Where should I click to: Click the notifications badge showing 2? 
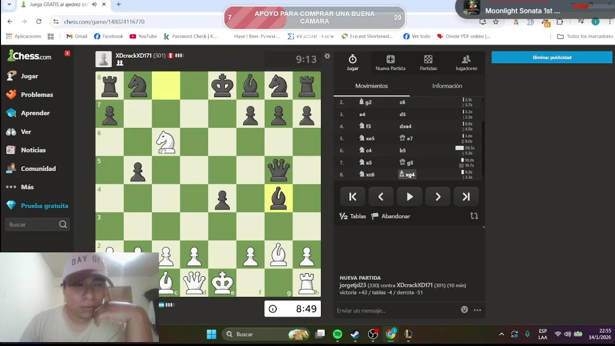coord(67,53)
